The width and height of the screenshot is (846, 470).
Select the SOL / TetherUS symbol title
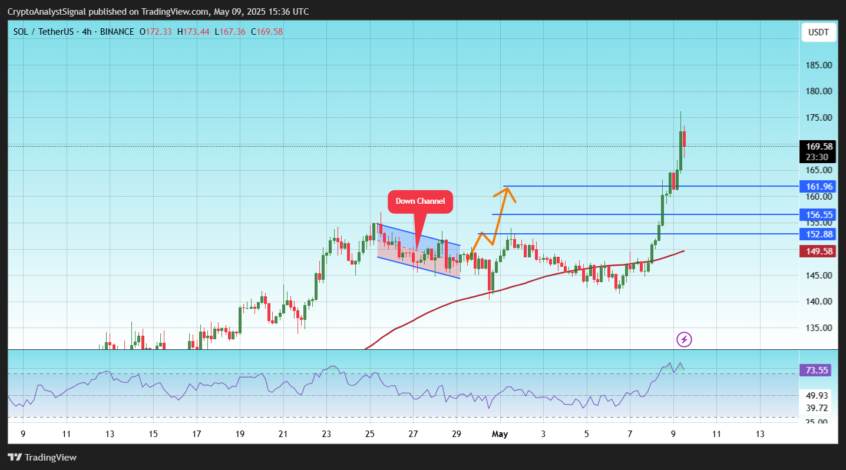click(43, 31)
